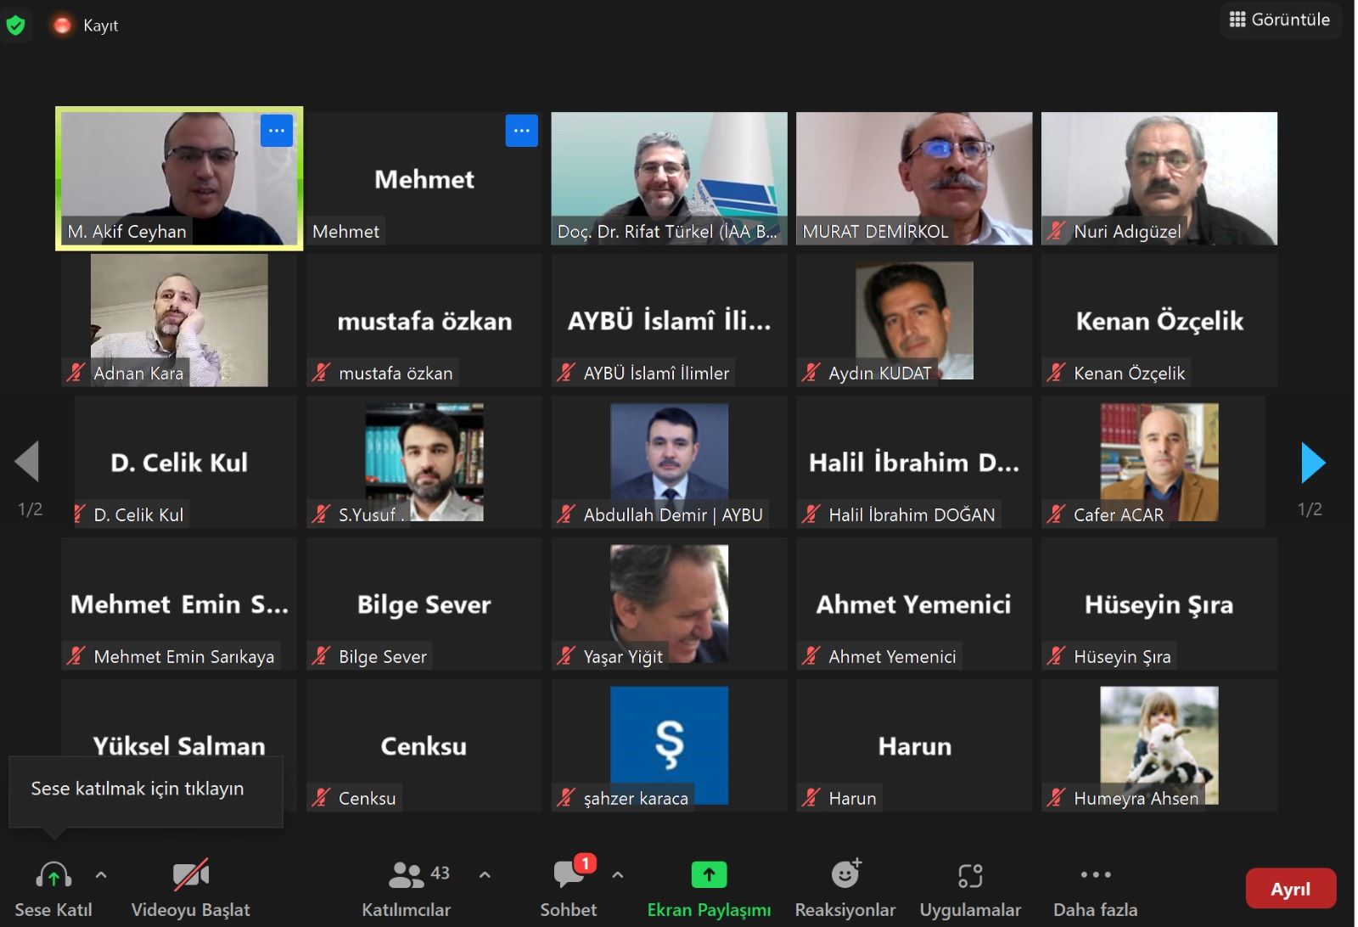Open the Katılımcılar participants panel
Image resolution: width=1358 pixels, height=927 pixels.
click(407, 888)
